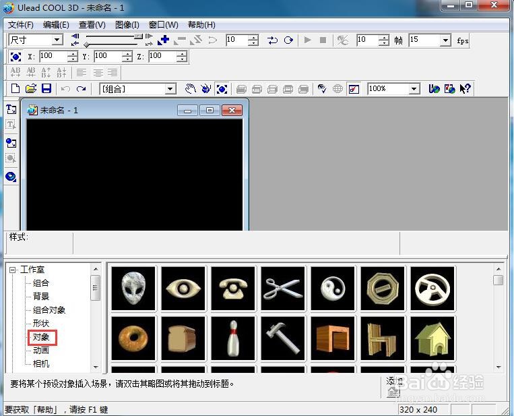
Task: Decrease the Z value with spinner
Action: pyautogui.click(x=182, y=59)
